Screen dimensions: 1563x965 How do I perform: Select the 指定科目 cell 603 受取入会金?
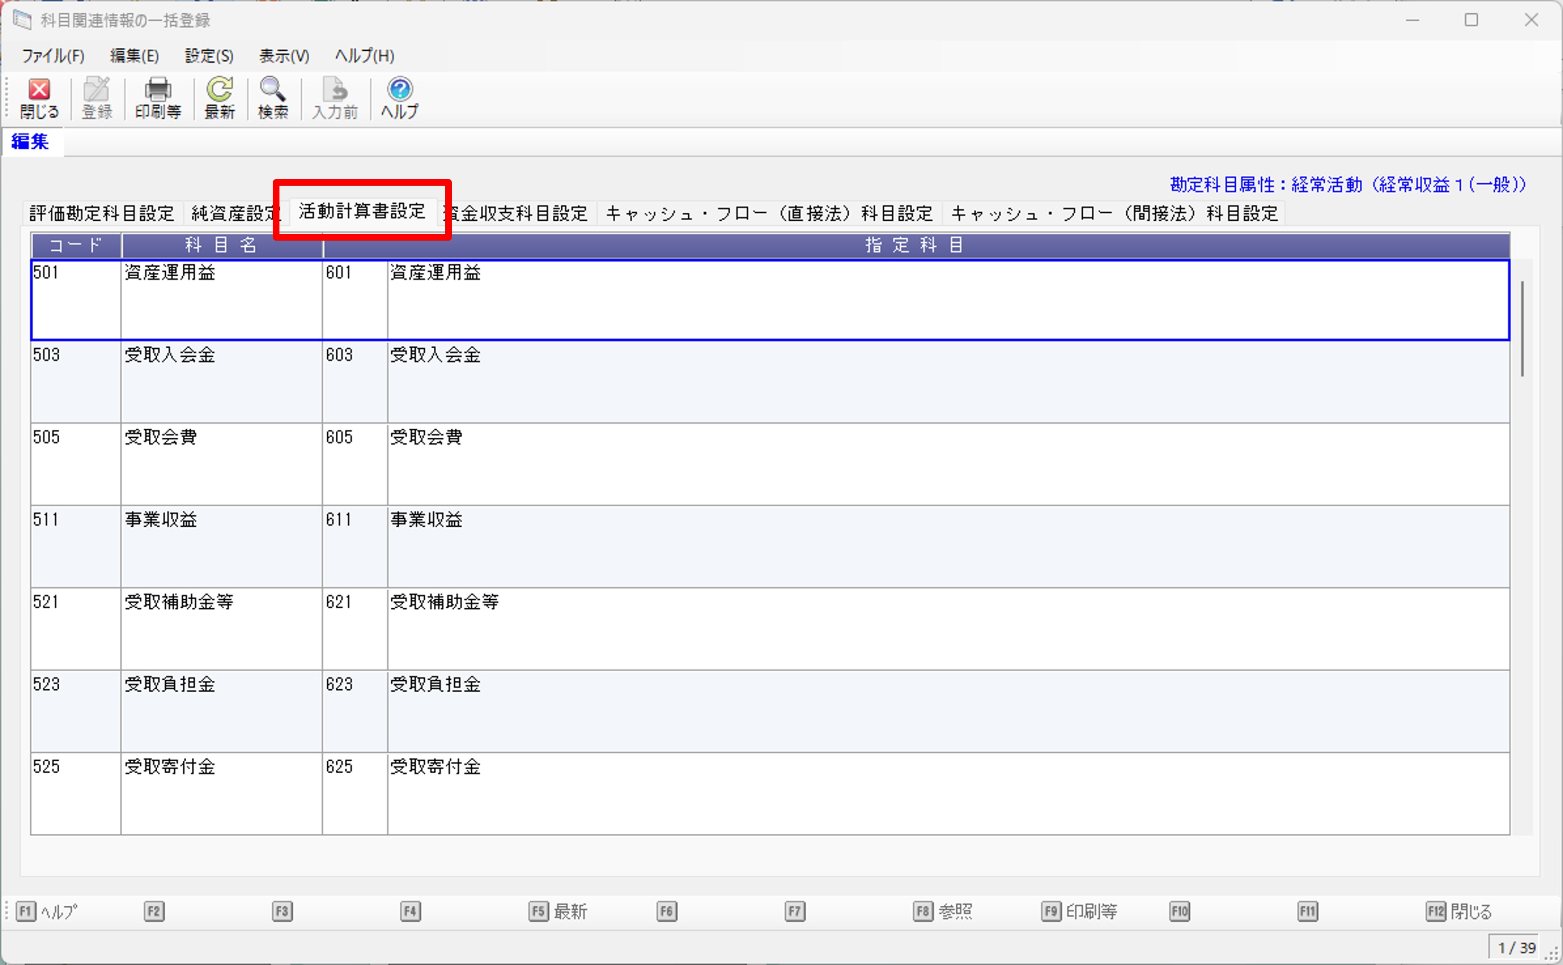[x=435, y=355]
